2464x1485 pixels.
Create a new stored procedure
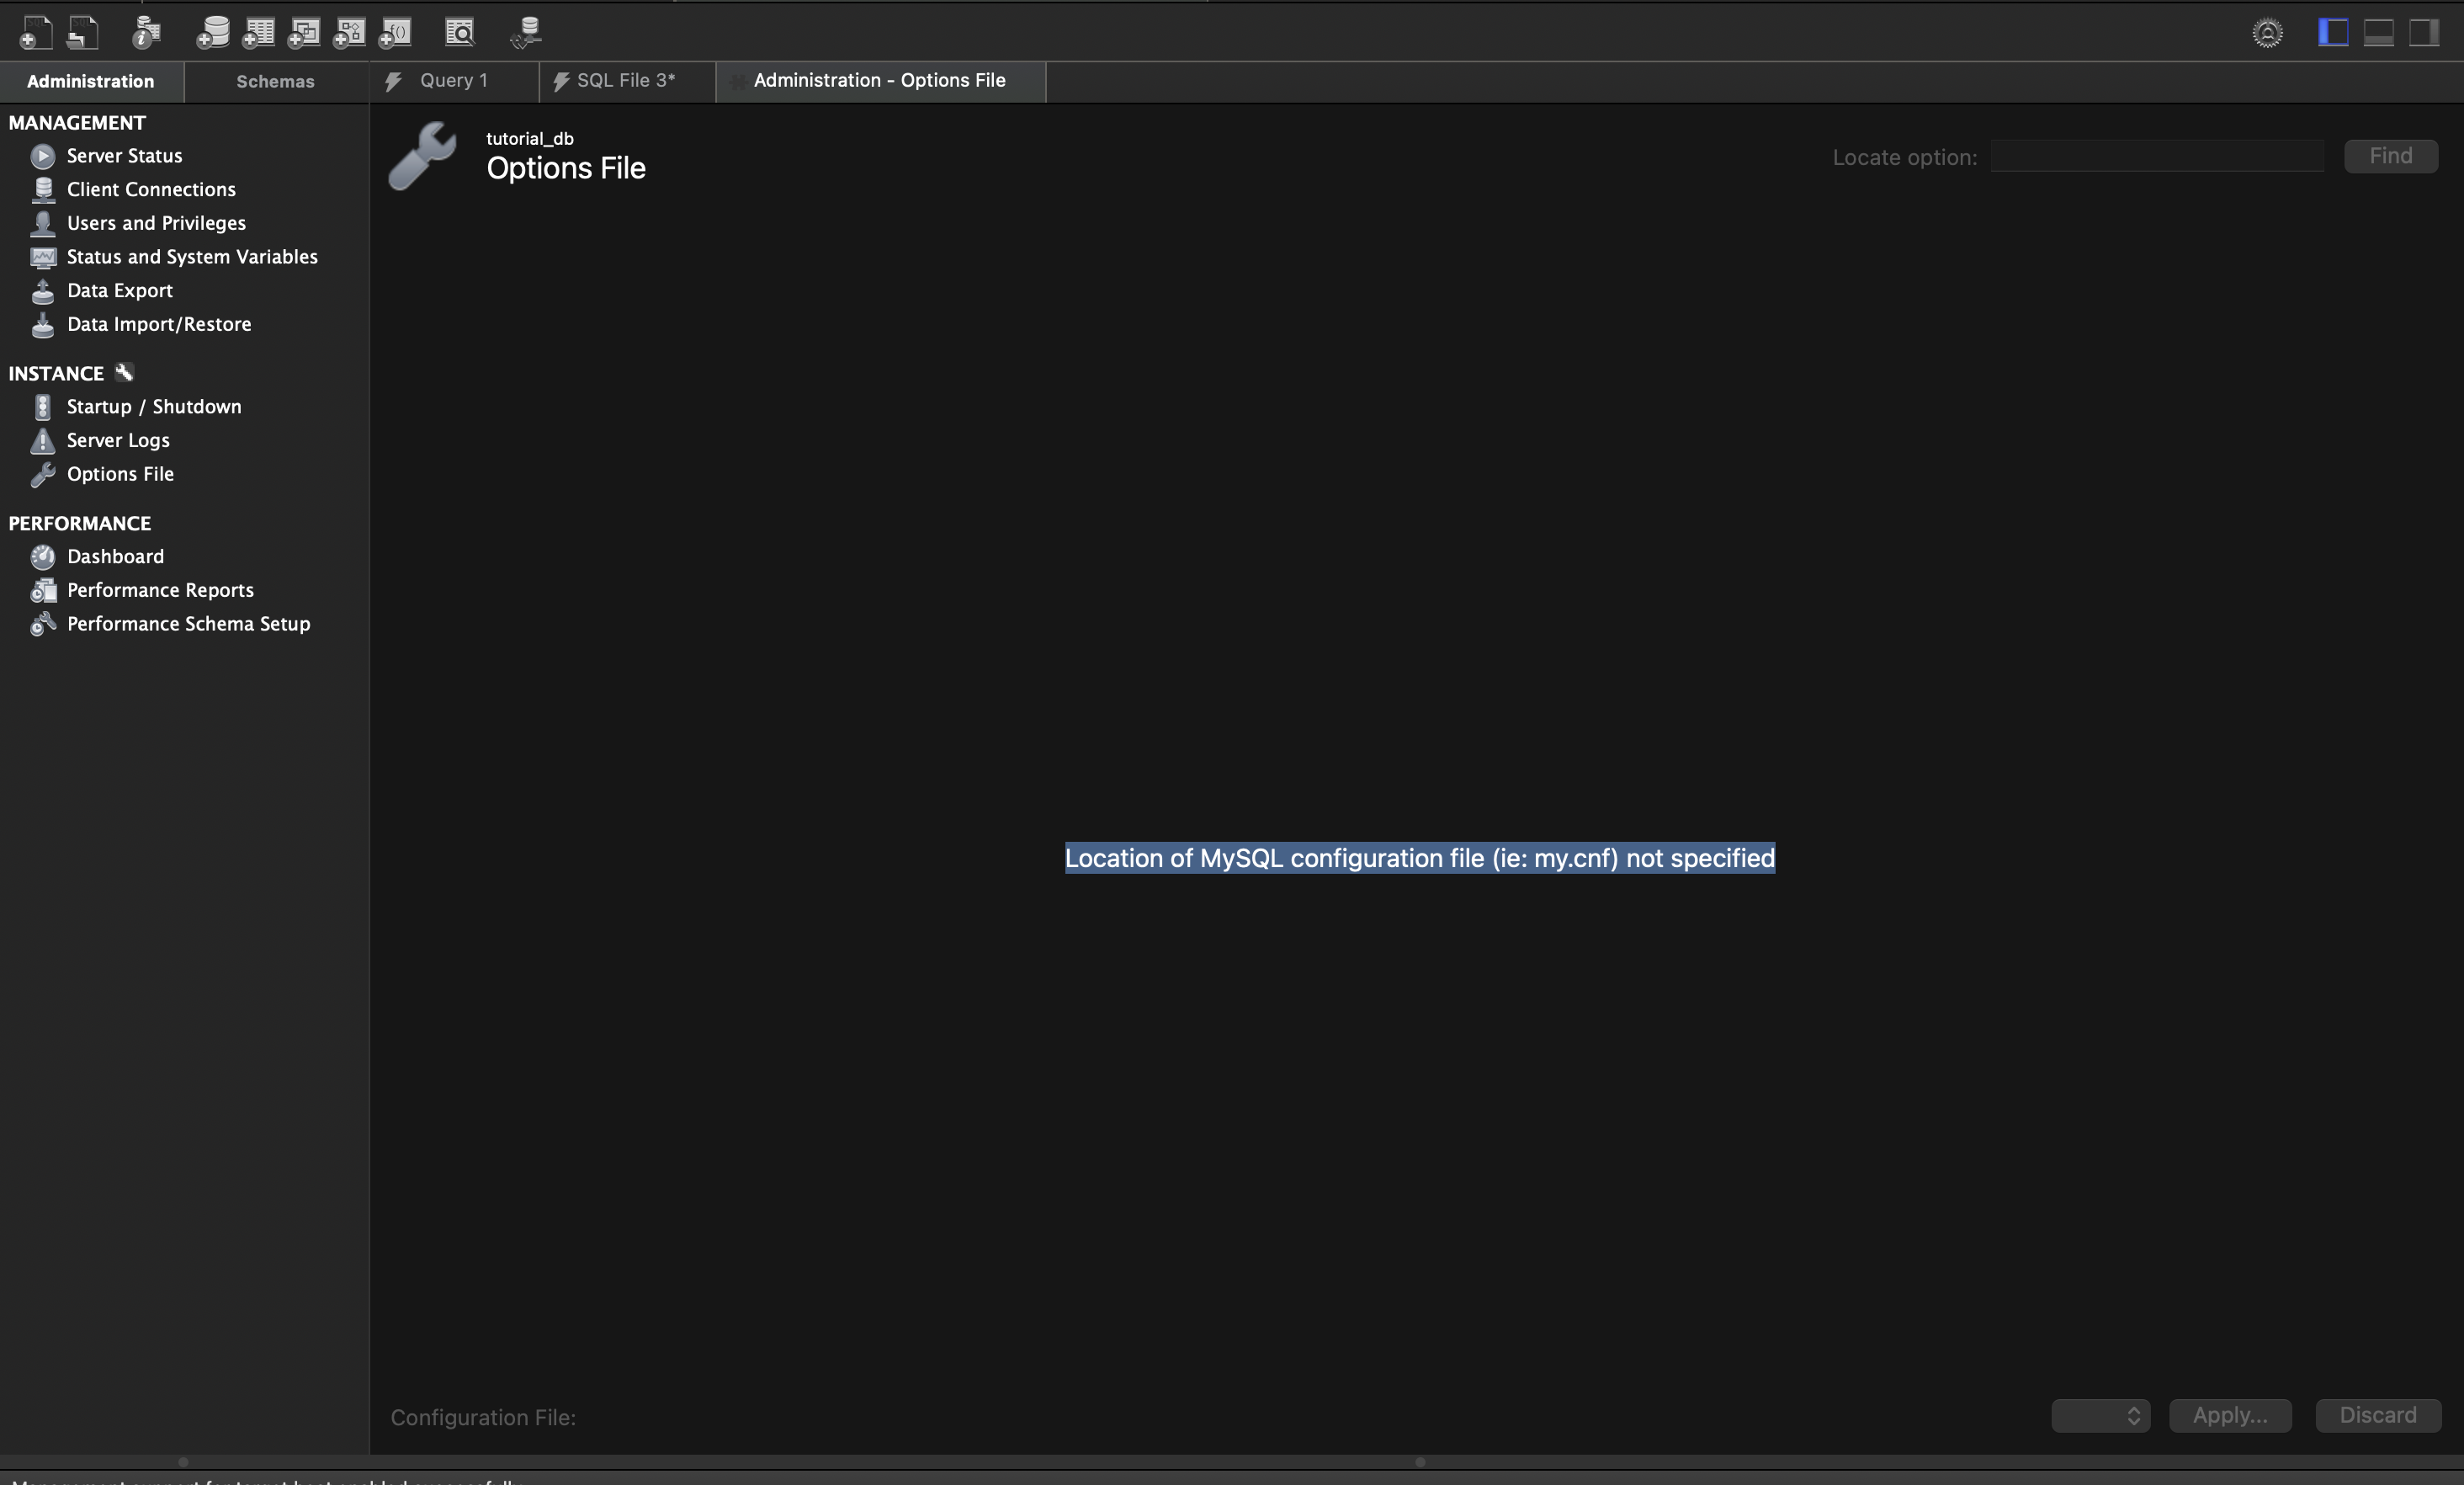point(349,32)
